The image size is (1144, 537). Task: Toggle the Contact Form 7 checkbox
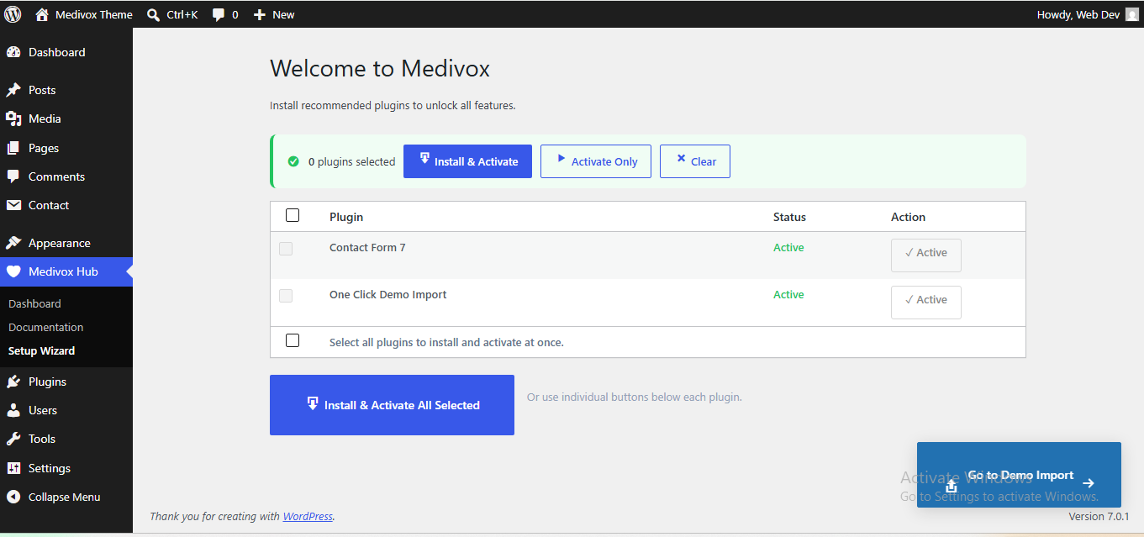click(x=286, y=249)
